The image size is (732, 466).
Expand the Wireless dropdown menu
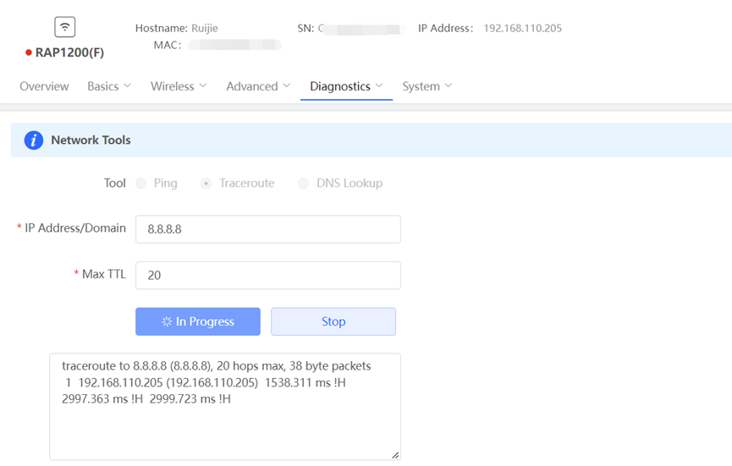[179, 86]
